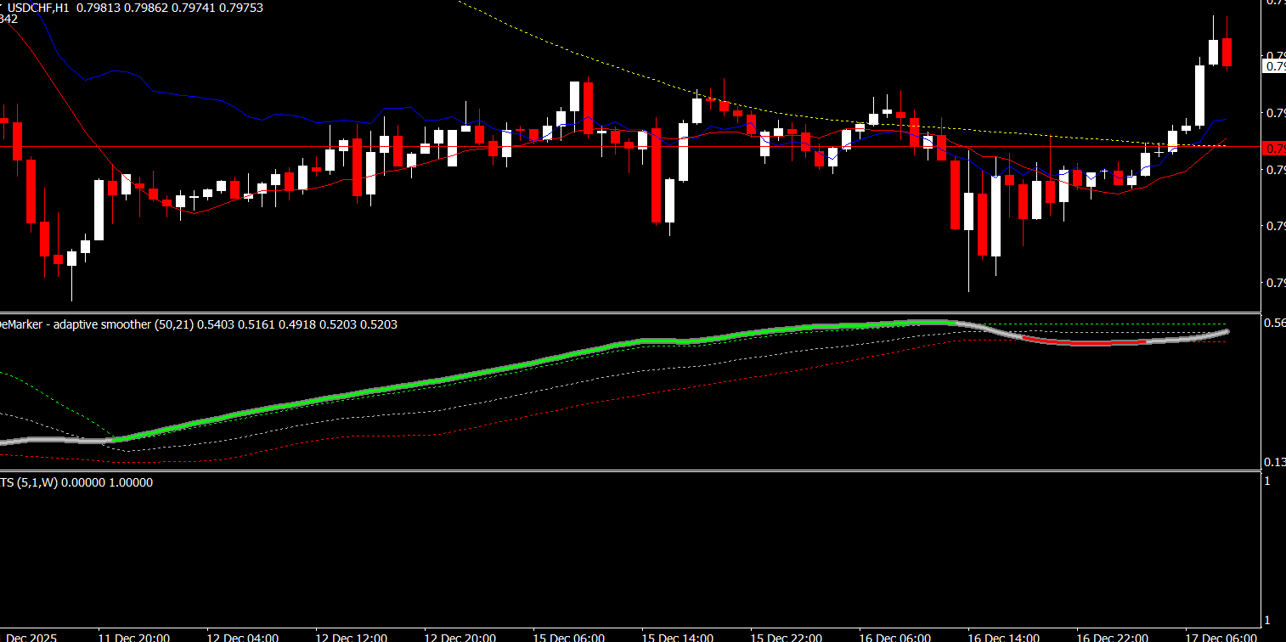Click the red price label on the horizontal line
This screenshot has width=1286, height=642.
pyautogui.click(x=1274, y=149)
